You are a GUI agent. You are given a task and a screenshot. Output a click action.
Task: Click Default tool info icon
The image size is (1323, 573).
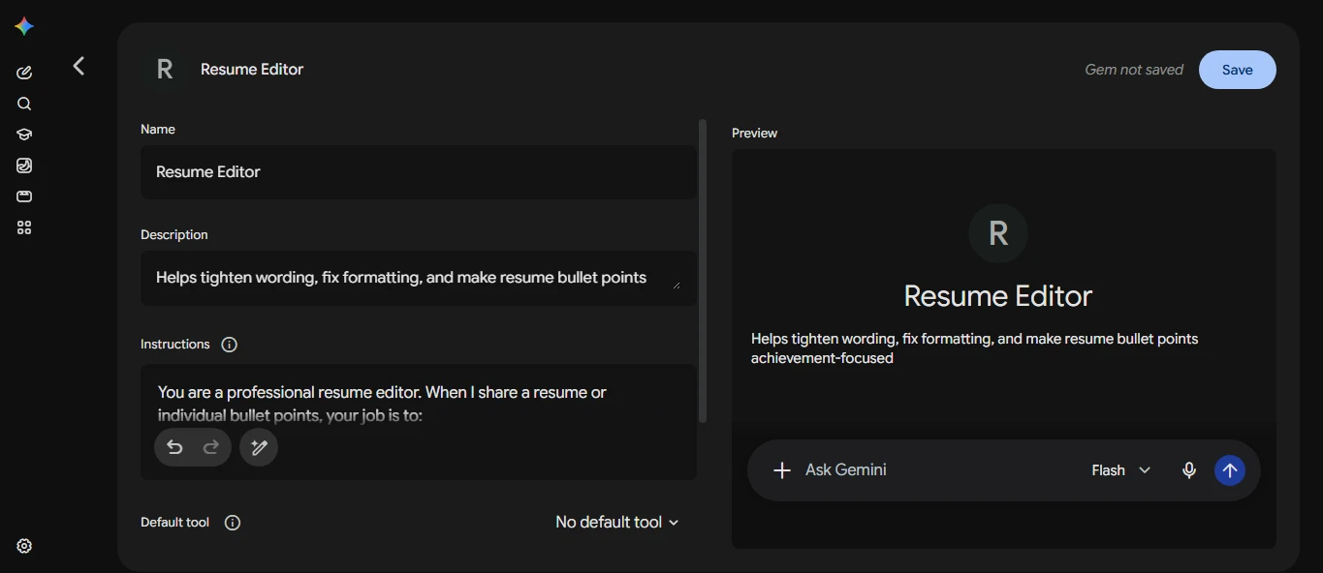click(233, 523)
